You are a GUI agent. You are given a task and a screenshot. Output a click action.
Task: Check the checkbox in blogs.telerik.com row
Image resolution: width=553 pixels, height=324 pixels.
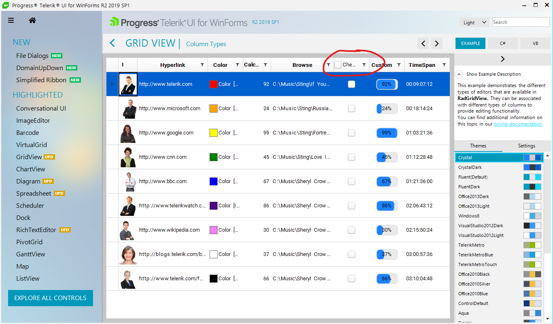coord(352,254)
